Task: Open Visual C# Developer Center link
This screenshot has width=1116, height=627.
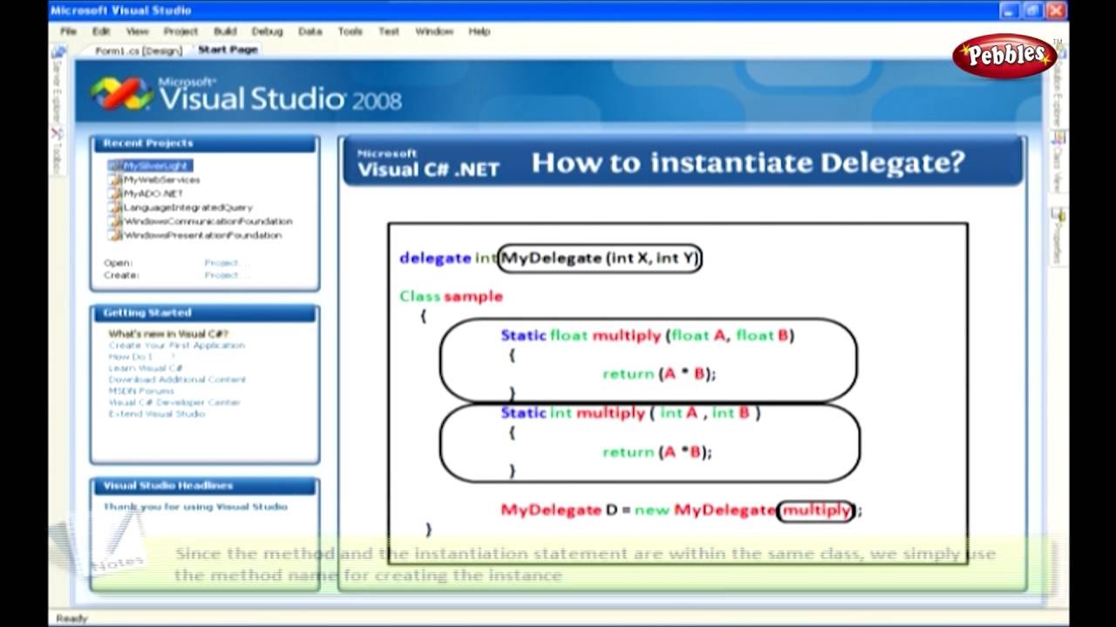Action: click(x=174, y=402)
